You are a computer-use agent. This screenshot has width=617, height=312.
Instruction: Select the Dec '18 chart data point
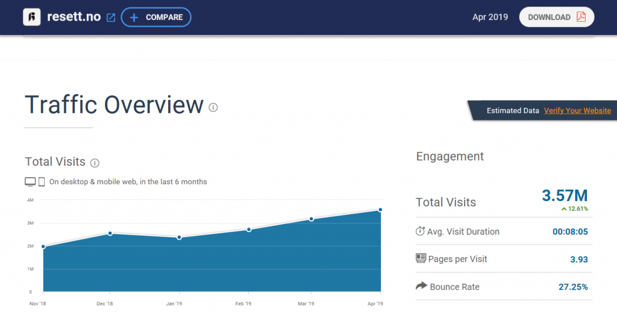[110, 233]
